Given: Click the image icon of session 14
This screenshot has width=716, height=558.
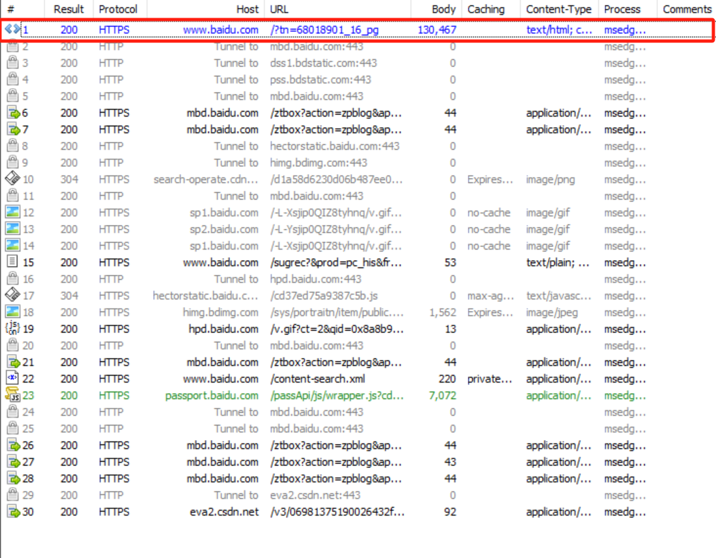Looking at the screenshot, I should coord(12,245).
